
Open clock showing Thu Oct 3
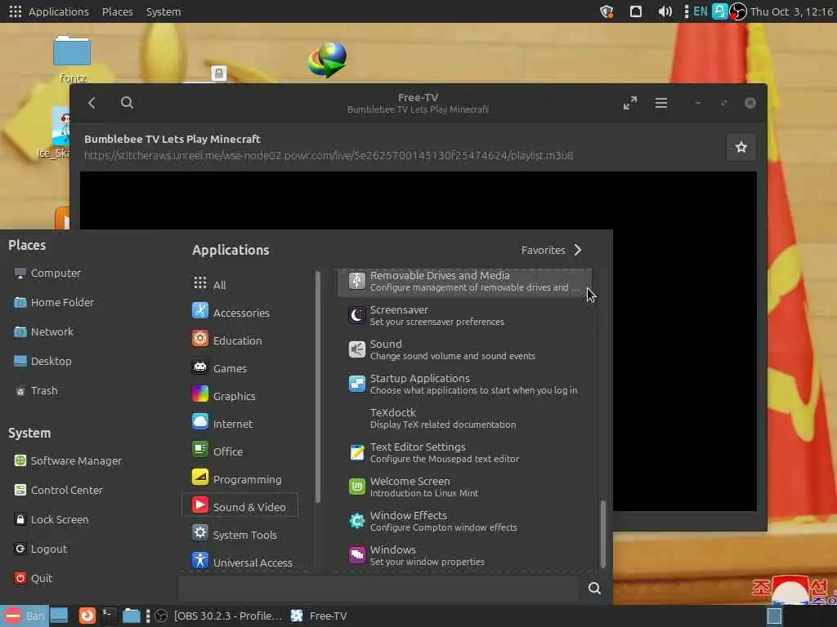791,11
